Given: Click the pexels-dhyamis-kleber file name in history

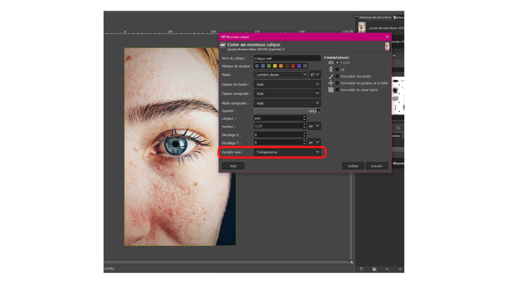Looking at the screenshot, I should pyautogui.click(x=387, y=28).
